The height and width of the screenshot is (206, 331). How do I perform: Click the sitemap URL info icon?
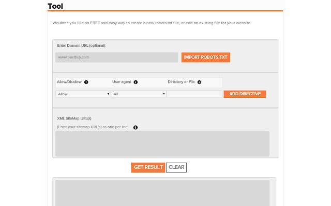click(x=136, y=127)
